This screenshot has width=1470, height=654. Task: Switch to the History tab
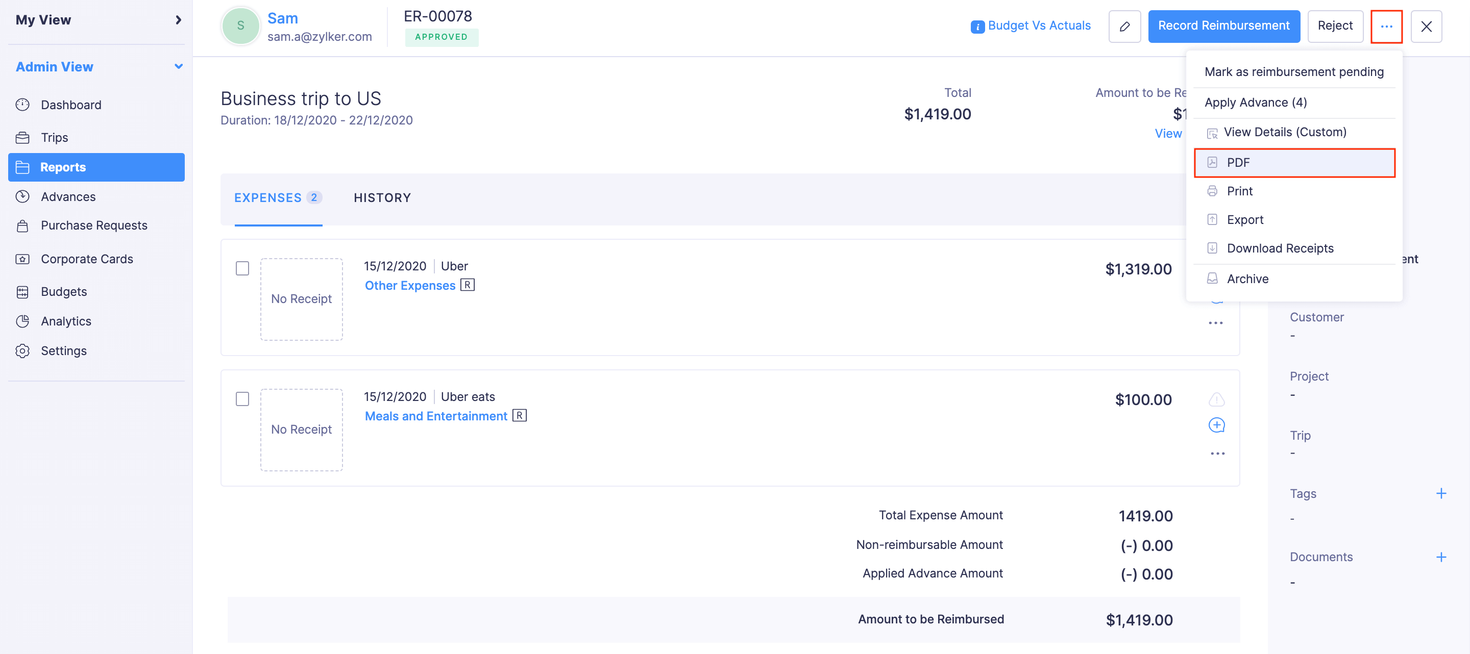pos(382,198)
